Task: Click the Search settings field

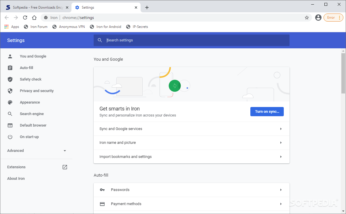Action: click(x=192, y=40)
